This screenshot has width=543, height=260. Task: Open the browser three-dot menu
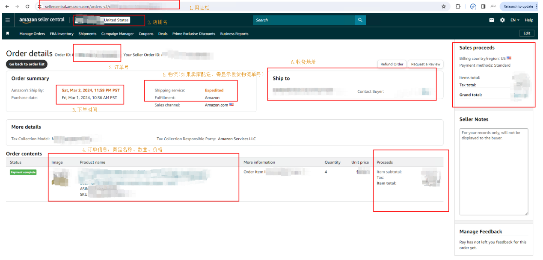[537, 6]
